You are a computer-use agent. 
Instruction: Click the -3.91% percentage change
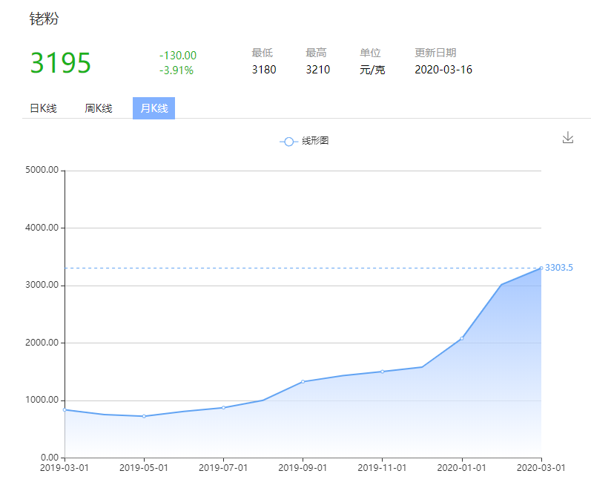coord(176,70)
